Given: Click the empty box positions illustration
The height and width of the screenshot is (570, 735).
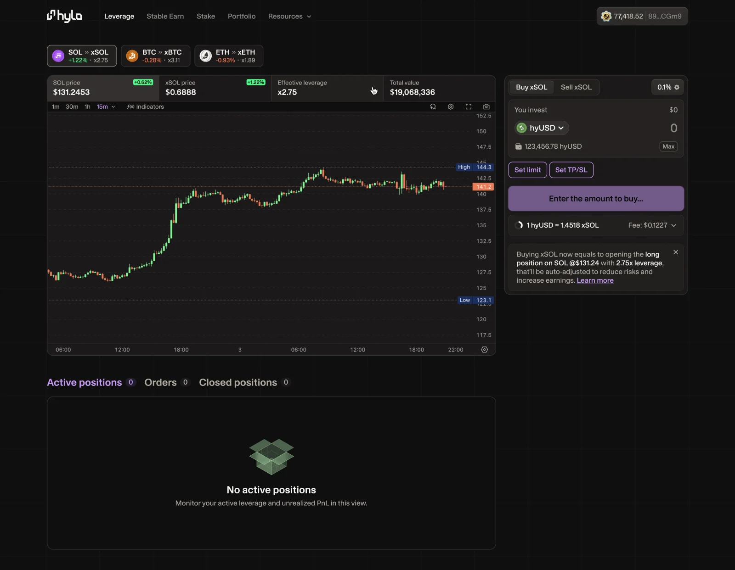Looking at the screenshot, I should coord(271,457).
